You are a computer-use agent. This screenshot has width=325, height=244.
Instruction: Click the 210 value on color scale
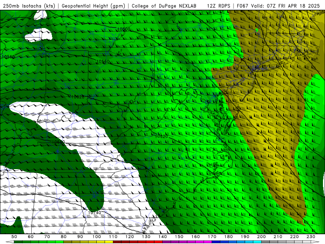click(278, 237)
